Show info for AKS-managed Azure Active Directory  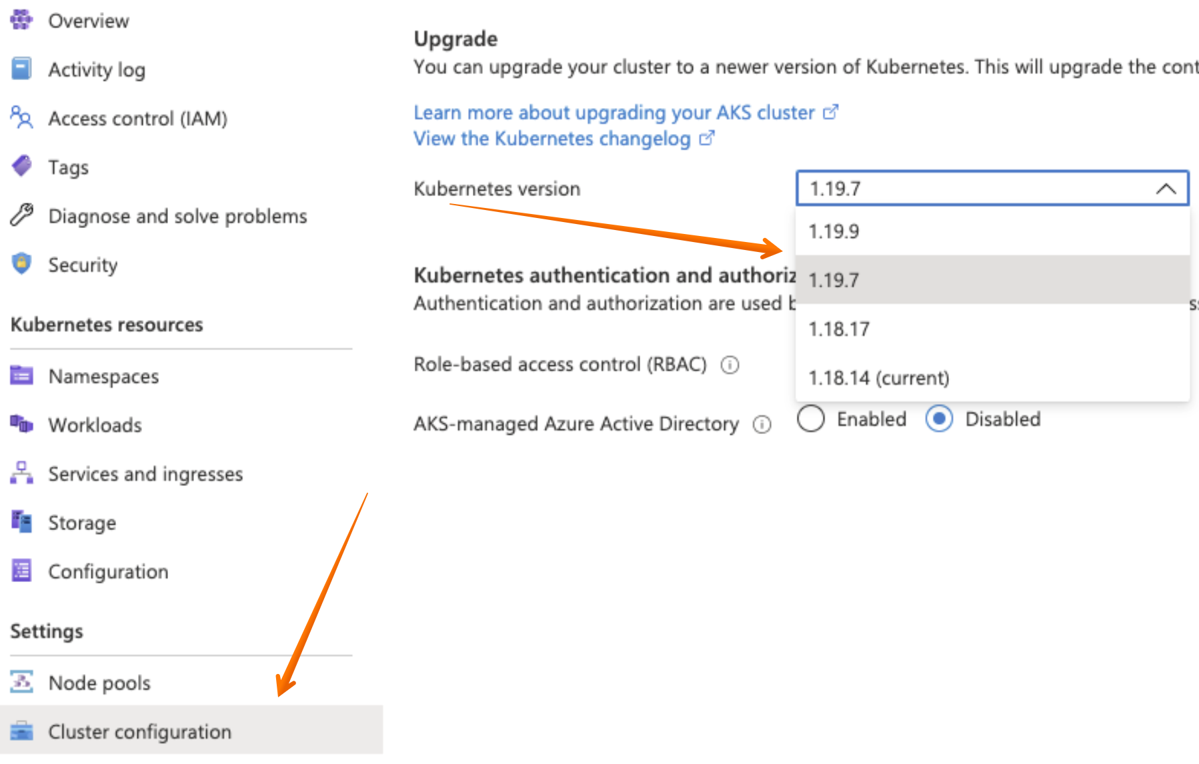tap(762, 425)
